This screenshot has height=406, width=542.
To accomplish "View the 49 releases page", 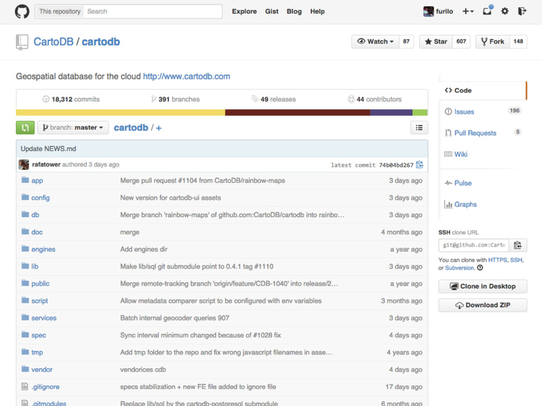I will tap(274, 99).
